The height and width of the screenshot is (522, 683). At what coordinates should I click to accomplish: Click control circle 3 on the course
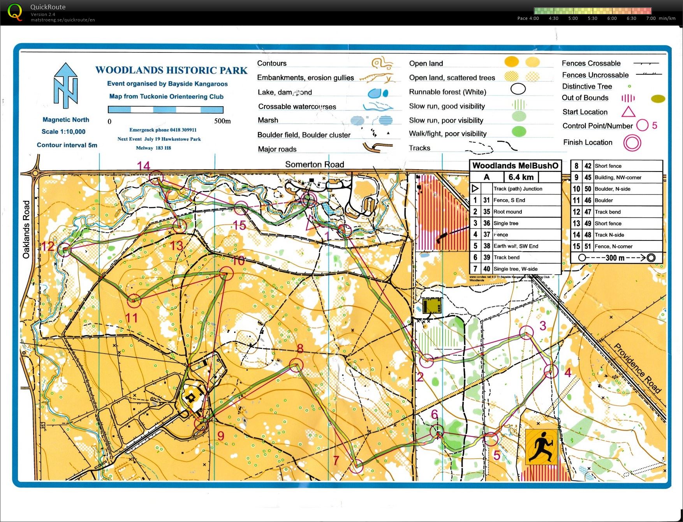[x=526, y=333]
